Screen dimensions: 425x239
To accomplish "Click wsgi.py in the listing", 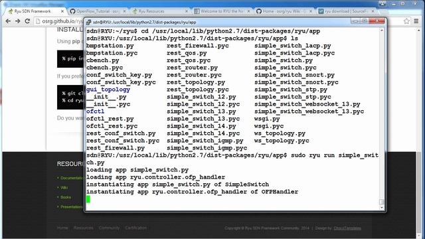I will coord(267,119).
